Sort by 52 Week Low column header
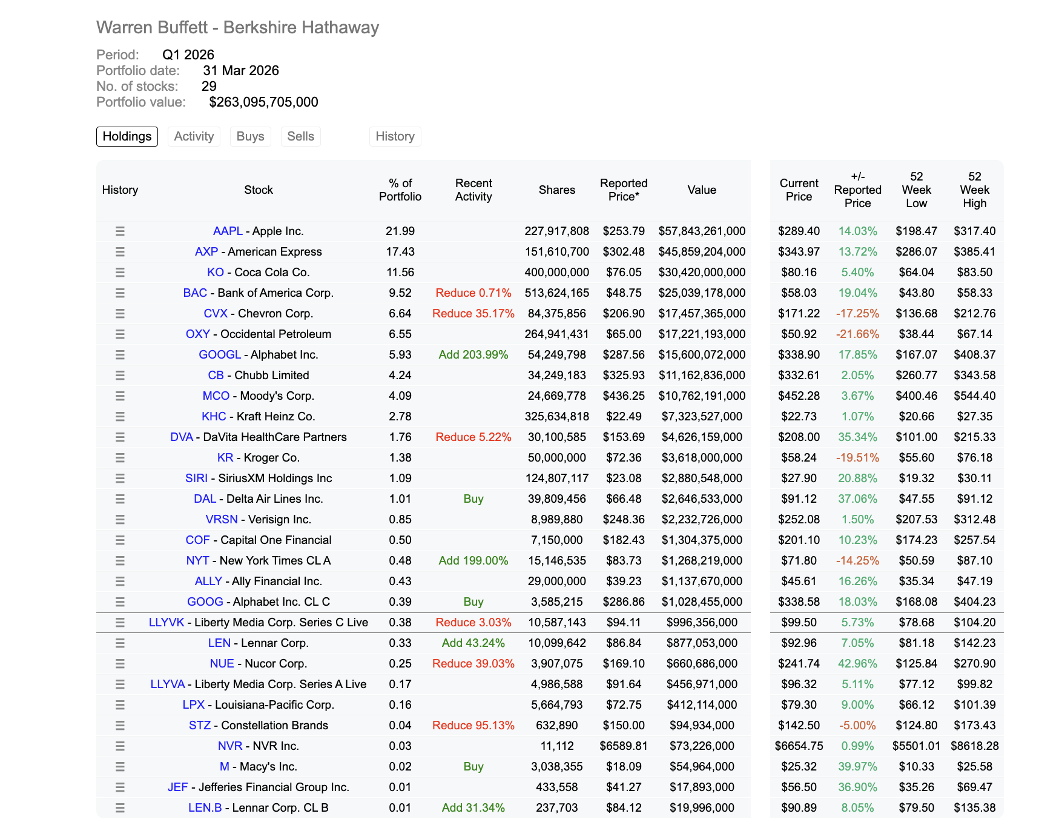Screen dimensions: 1062x825 point(916,190)
